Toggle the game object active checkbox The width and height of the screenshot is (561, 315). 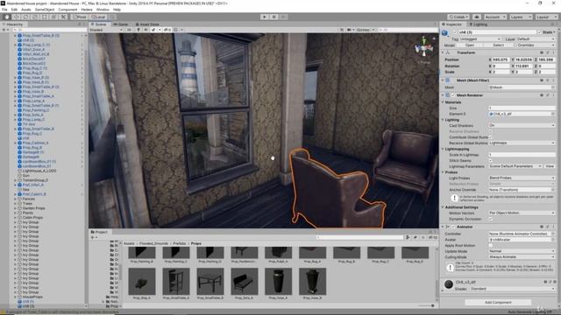(x=455, y=32)
